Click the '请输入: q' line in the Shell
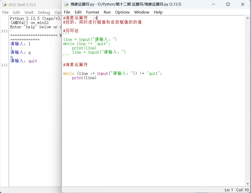Viewport: 251px width, 193px height. [21, 52]
